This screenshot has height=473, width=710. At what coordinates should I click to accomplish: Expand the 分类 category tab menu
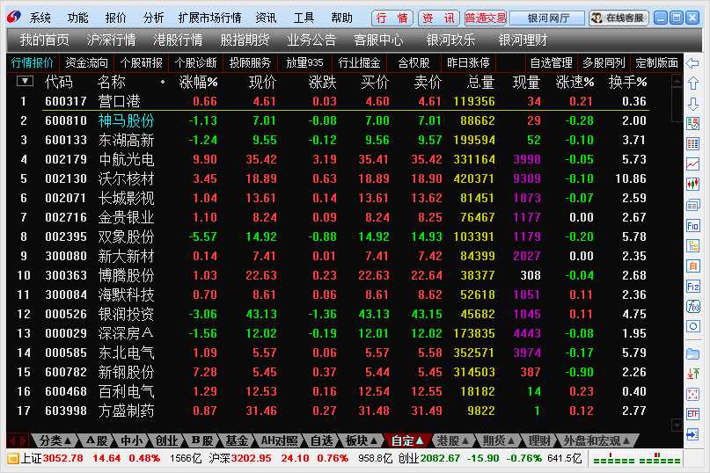click(x=55, y=440)
